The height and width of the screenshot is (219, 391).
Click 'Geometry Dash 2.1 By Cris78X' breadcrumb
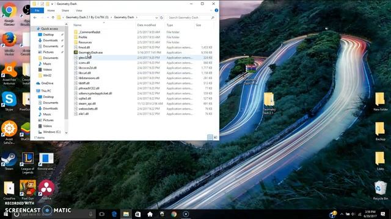click(x=87, y=18)
